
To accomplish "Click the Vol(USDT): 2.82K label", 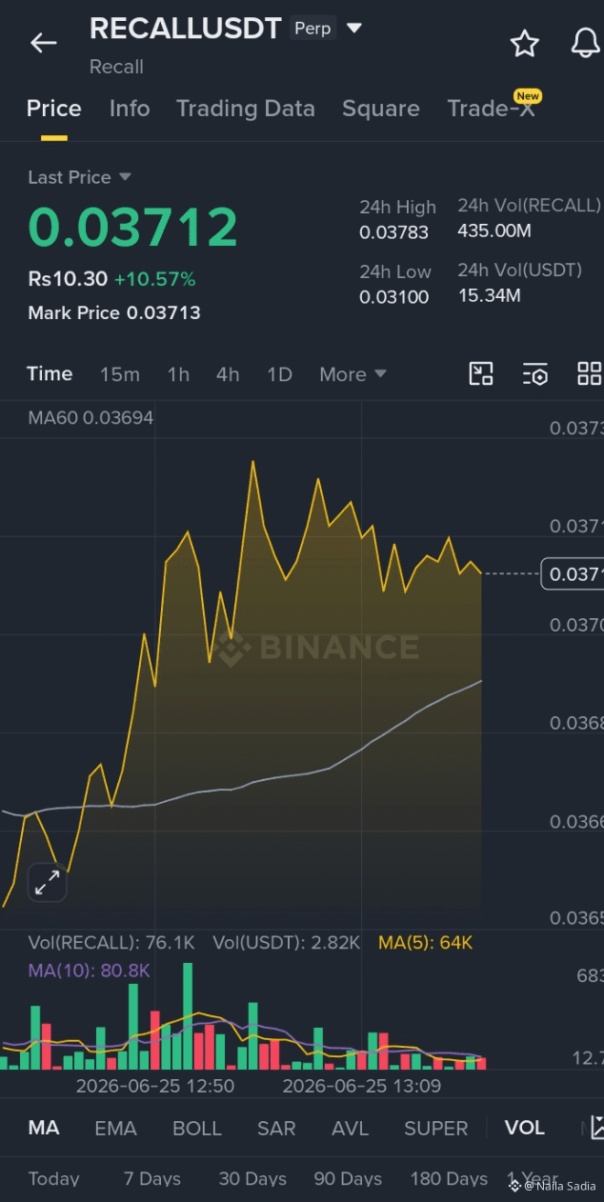I will click(x=287, y=943).
